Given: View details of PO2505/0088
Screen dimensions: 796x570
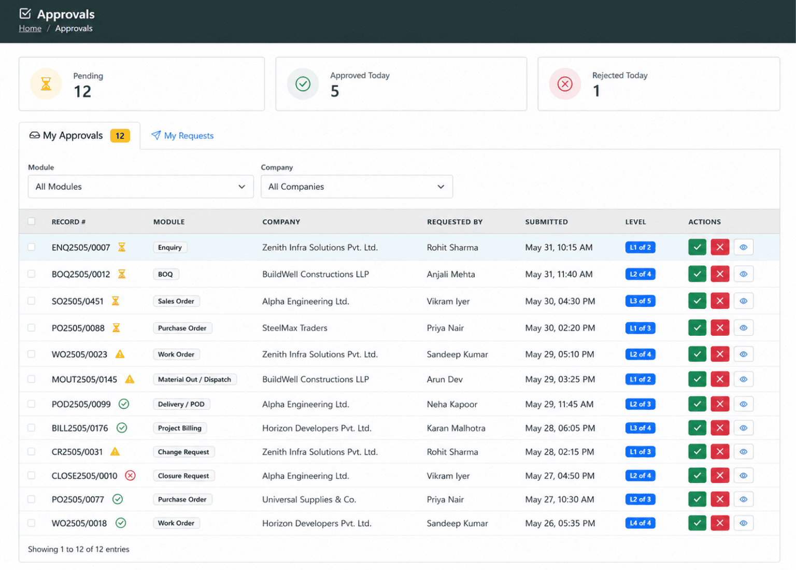Looking at the screenshot, I should point(743,328).
